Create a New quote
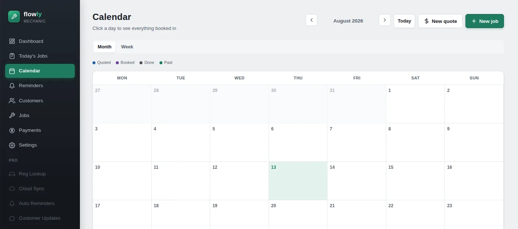 pyautogui.click(x=440, y=21)
